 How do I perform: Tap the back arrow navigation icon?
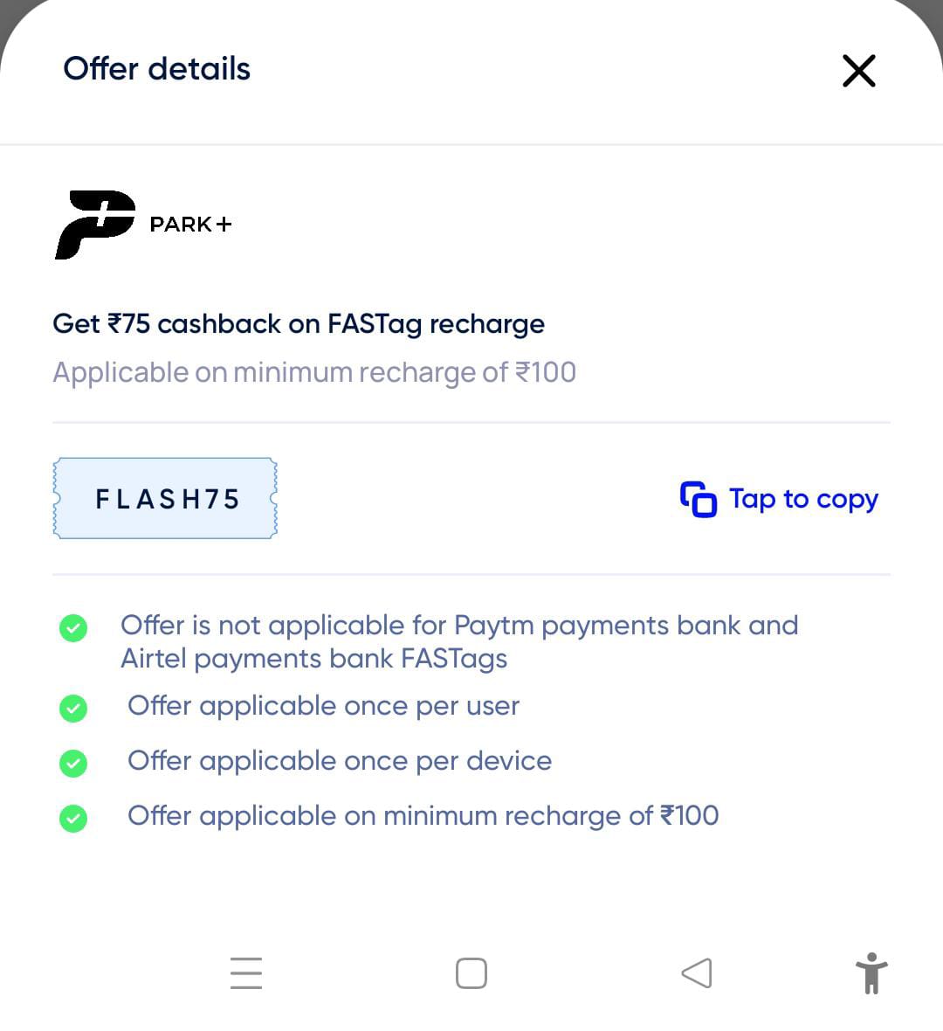[x=696, y=972]
